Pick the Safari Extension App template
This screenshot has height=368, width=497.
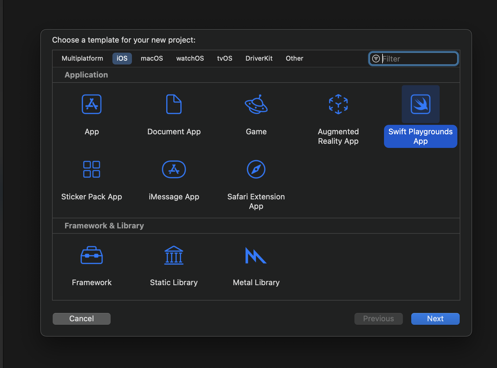click(256, 170)
